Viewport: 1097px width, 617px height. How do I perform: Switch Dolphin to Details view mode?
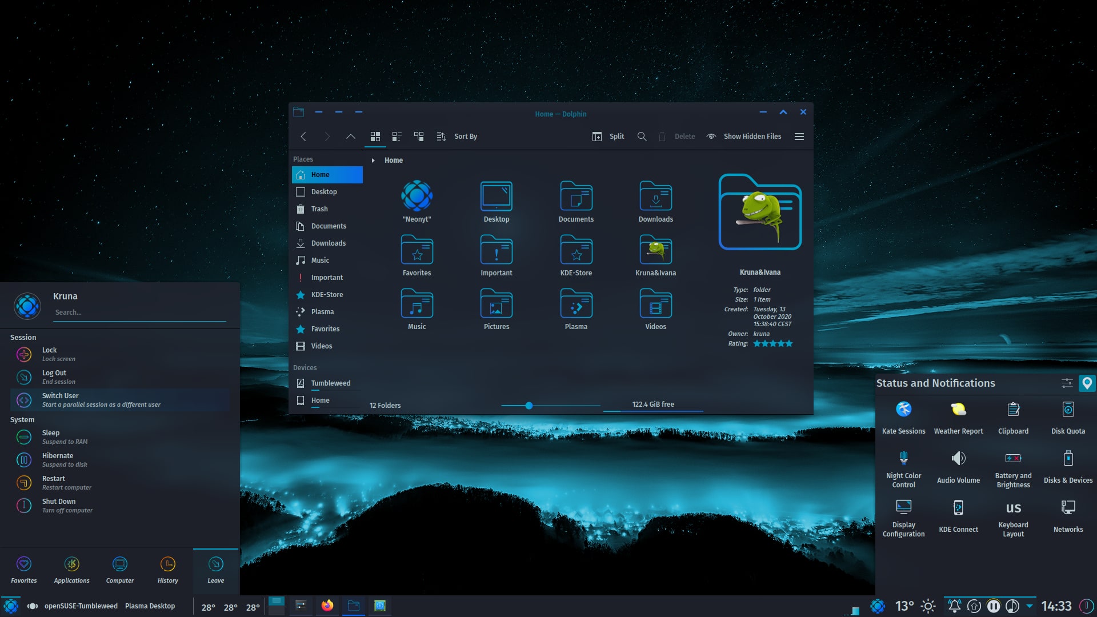419,137
